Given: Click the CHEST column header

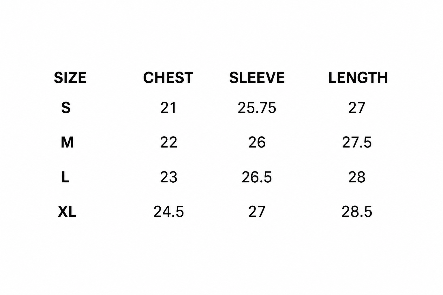Looking at the screenshot, I should pos(168,78).
